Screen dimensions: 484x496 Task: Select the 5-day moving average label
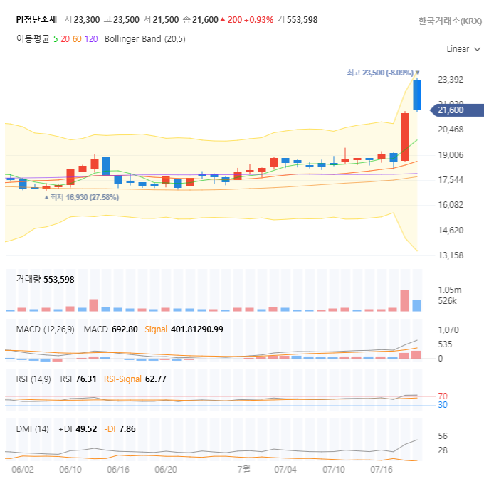coord(56,39)
